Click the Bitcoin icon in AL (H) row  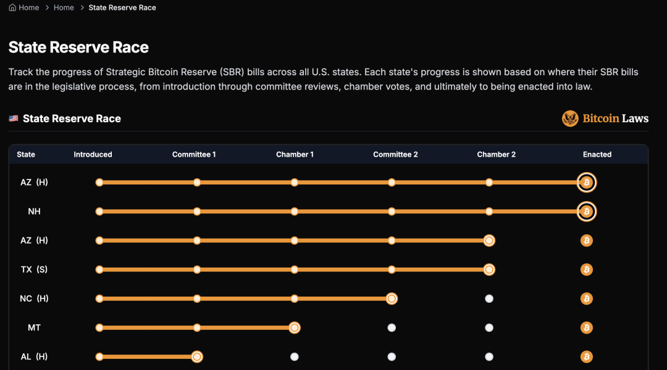click(587, 357)
